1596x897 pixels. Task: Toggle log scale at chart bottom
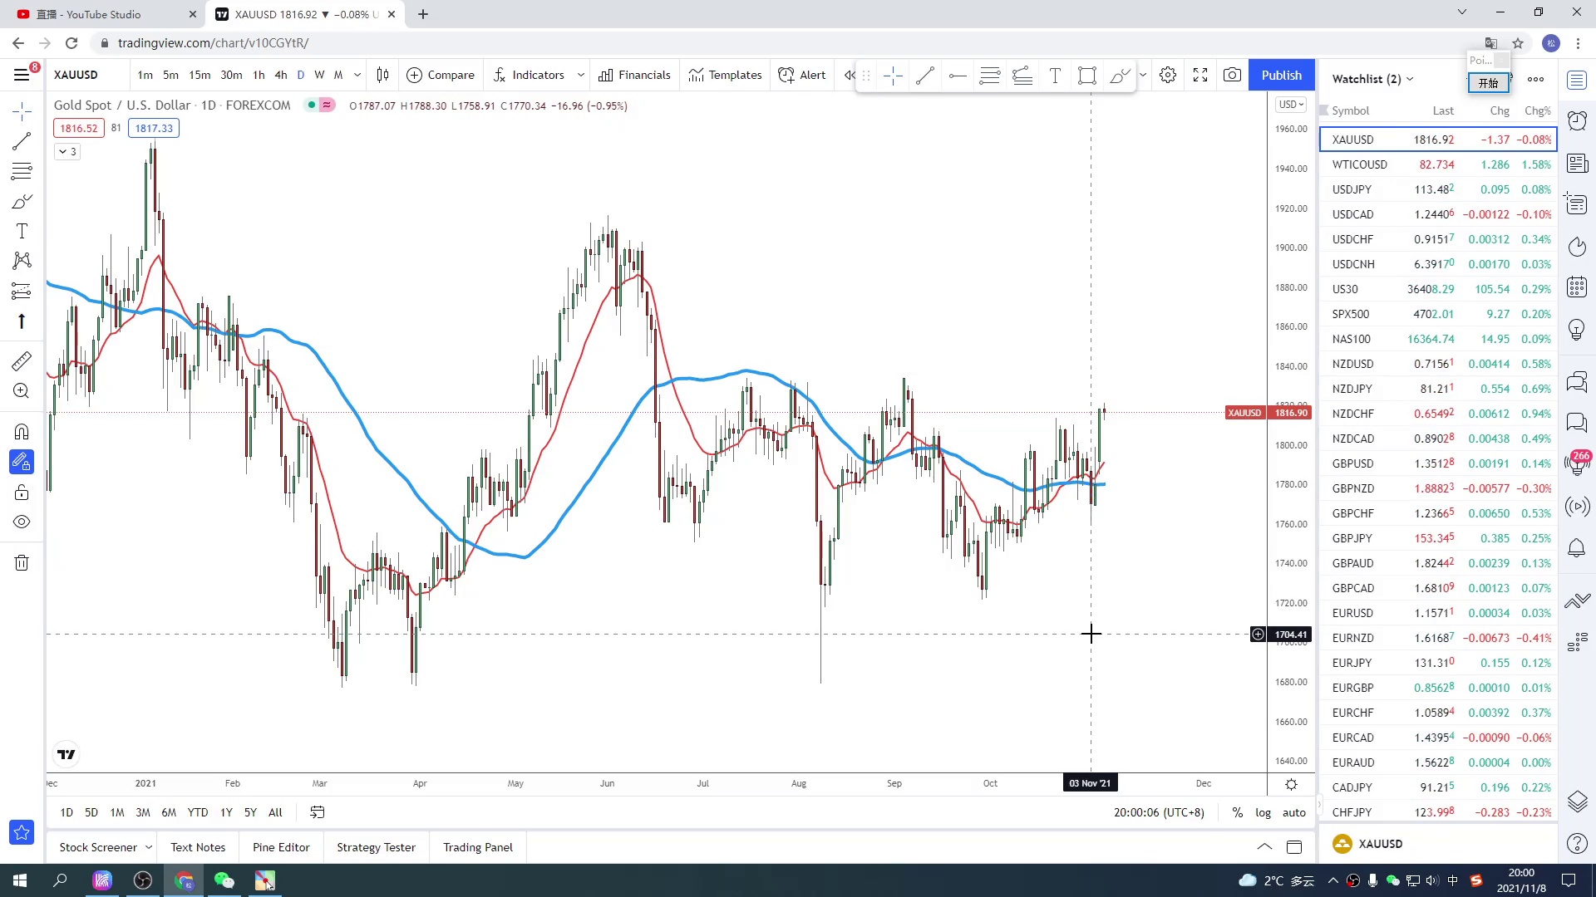(x=1263, y=812)
